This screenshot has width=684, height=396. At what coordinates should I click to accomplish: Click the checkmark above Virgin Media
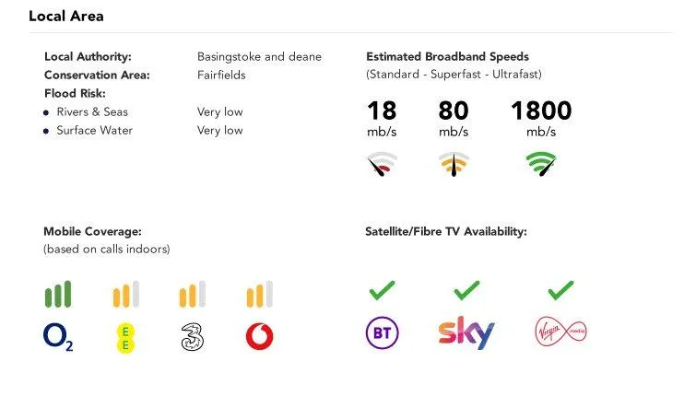pyautogui.click(x=561, y=290)
